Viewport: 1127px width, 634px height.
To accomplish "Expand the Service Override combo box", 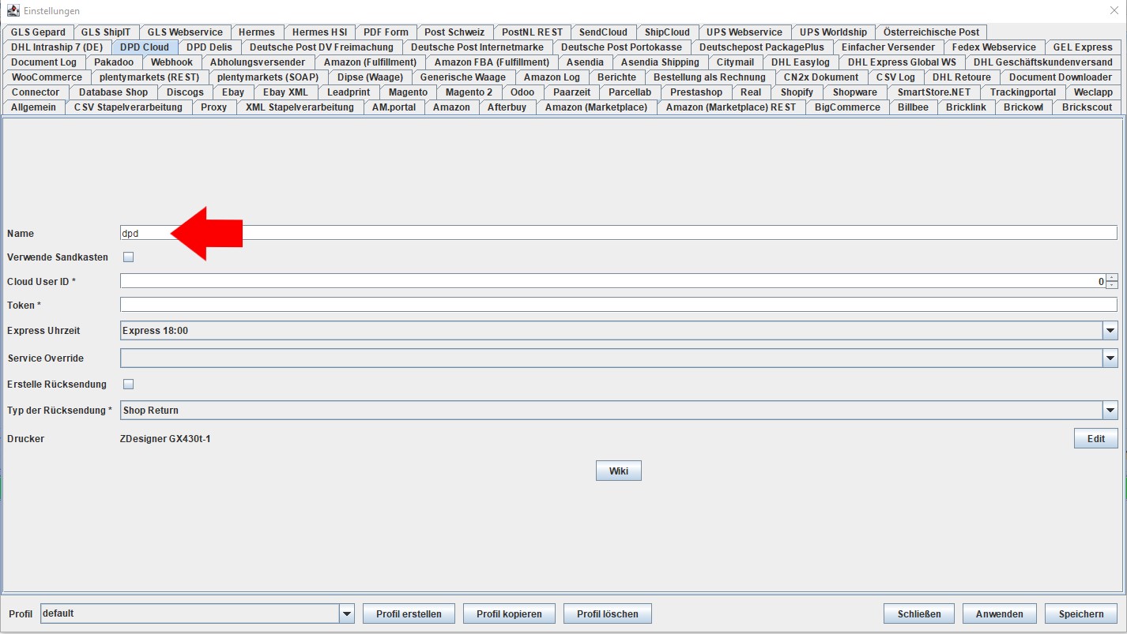I will pos(1110,358).
